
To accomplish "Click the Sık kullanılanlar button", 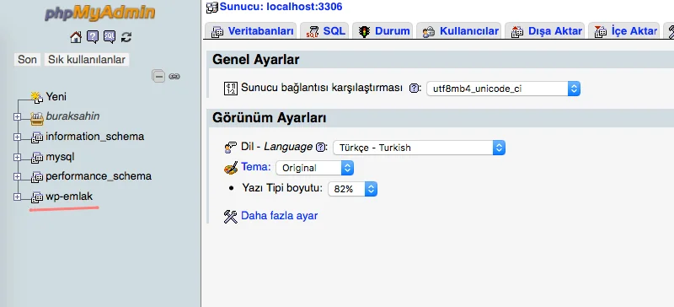I will (x=87, y=59).
